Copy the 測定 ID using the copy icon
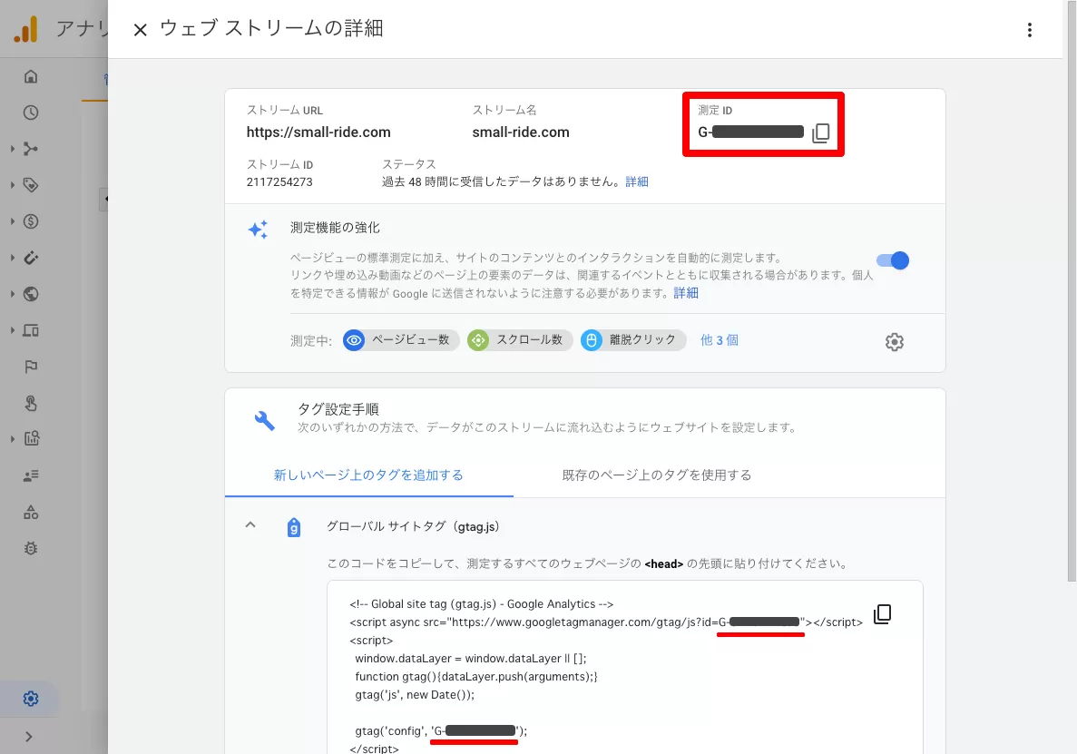 tap(820, 132)
